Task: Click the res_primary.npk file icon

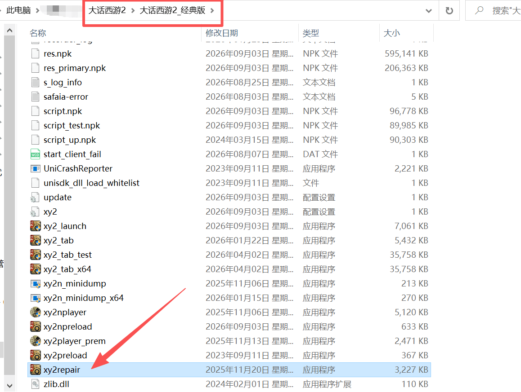Action: pos(35,68)
